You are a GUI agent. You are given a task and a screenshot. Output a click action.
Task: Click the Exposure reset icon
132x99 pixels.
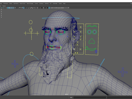click(38, 8)
